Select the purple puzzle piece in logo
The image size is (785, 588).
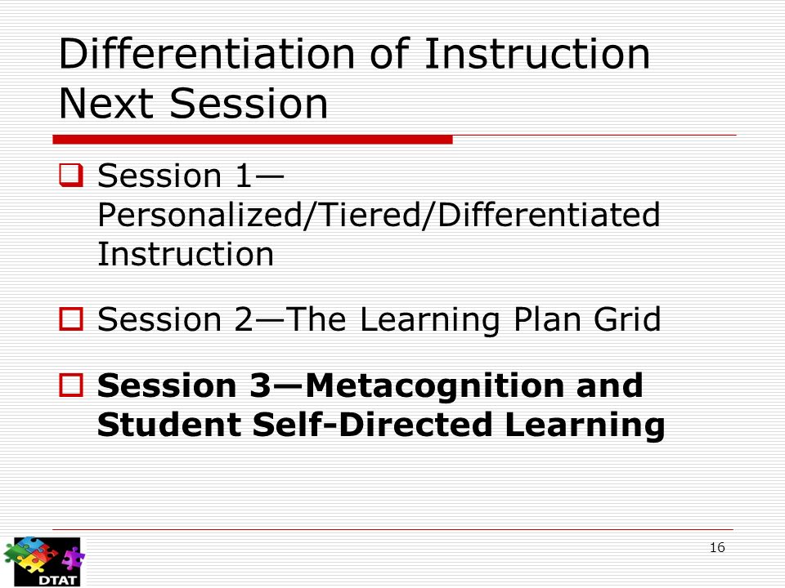point(74,558)
